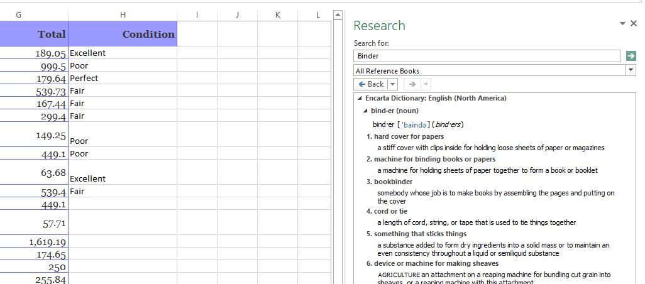645x284 pixels.
Task: Click the Research pane title
Action: (379, 26)
